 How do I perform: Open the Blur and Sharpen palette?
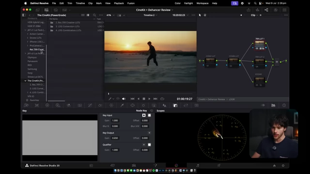click(x=164, y=105)
